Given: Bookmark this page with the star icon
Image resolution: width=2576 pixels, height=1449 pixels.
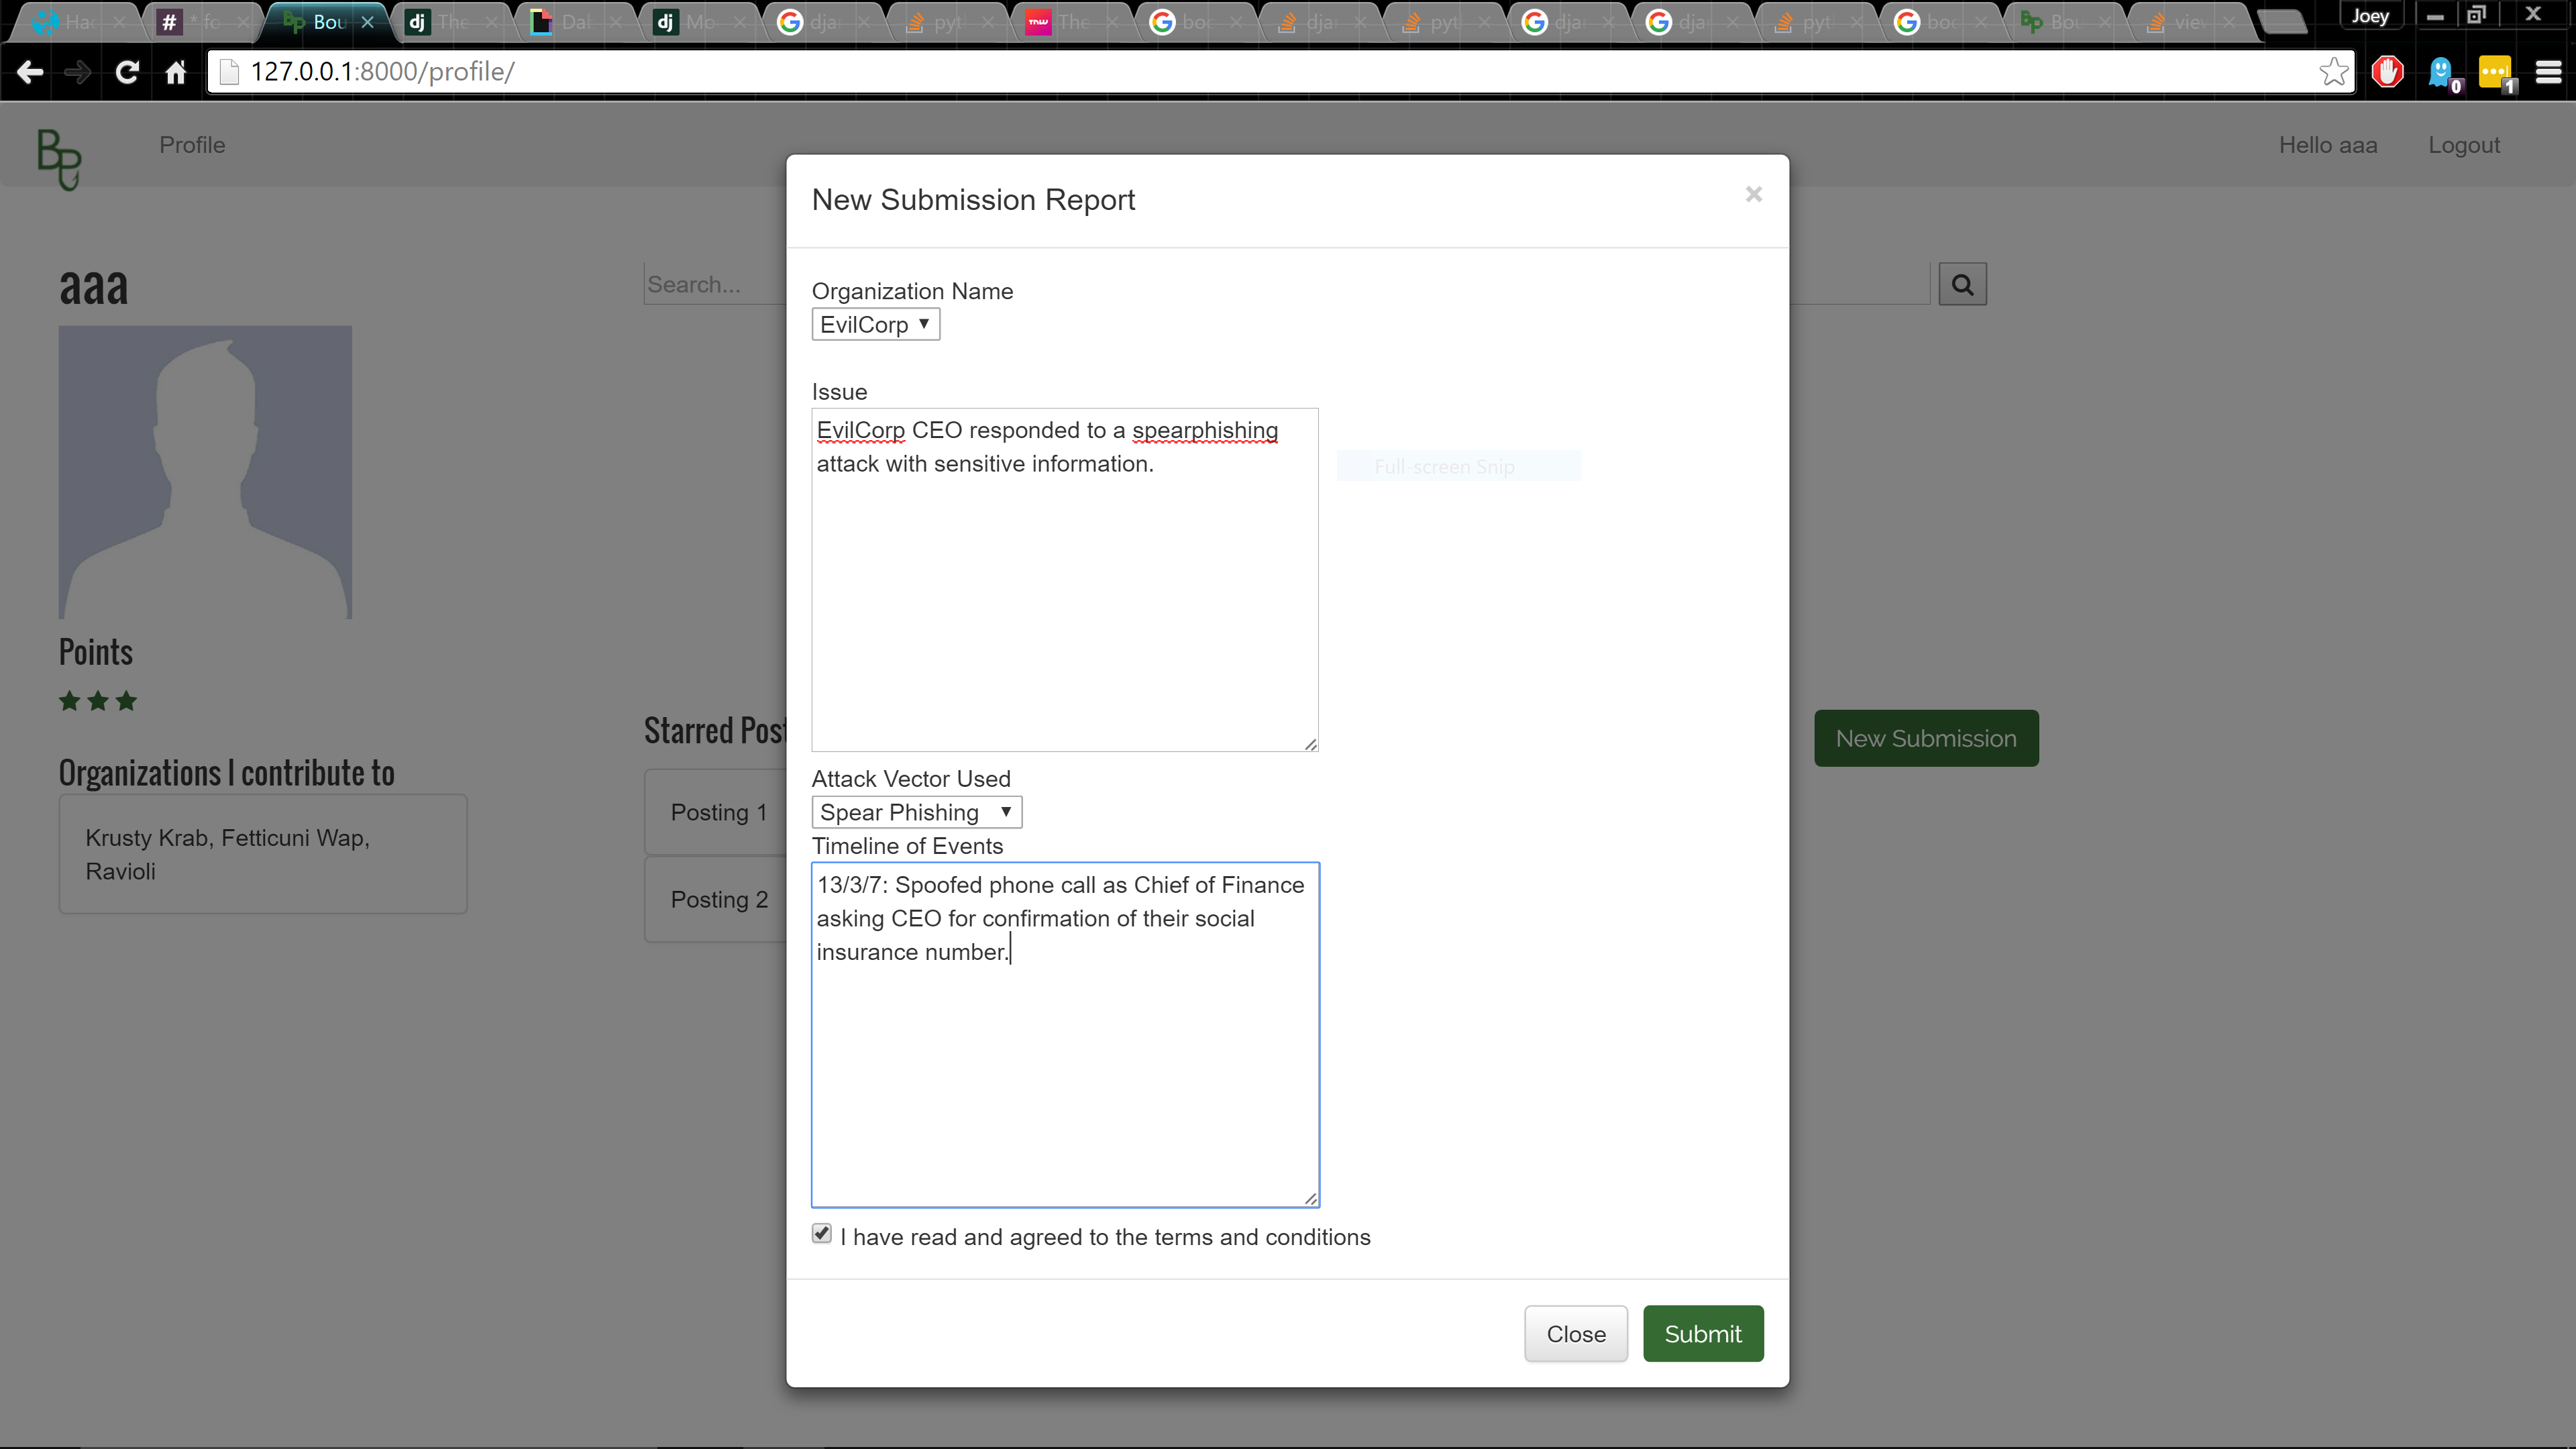Looking at the screenshot, I should [x=2333, y=72].
